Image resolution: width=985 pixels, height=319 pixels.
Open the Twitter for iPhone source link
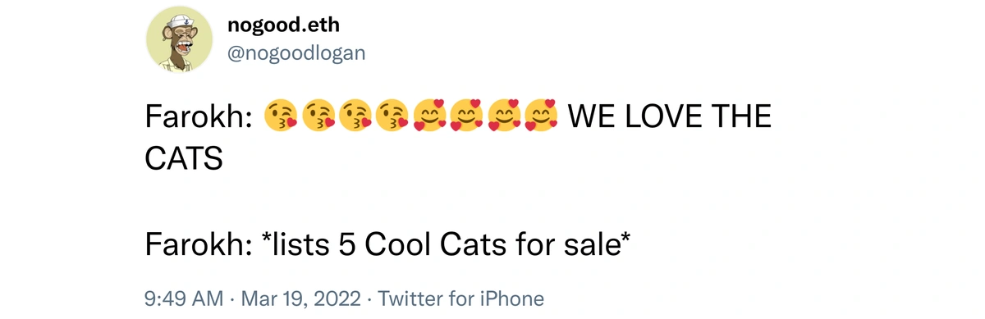coord(460,298)
